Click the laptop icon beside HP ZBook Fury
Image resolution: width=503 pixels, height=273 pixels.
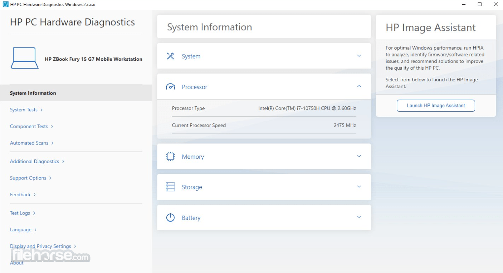[25, 58]
